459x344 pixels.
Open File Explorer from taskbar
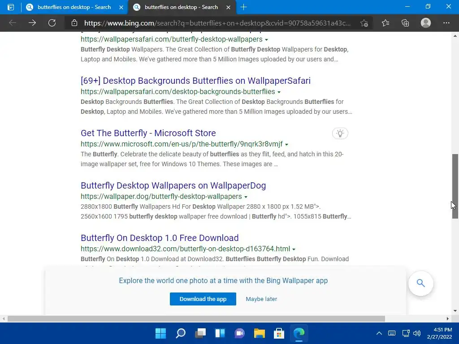point(260,333)
